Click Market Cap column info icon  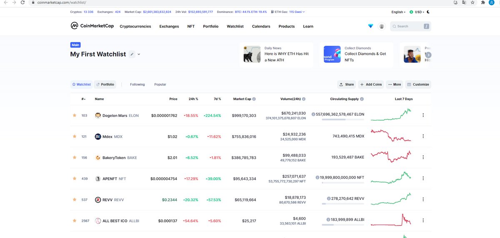click(x=254, y=99)
